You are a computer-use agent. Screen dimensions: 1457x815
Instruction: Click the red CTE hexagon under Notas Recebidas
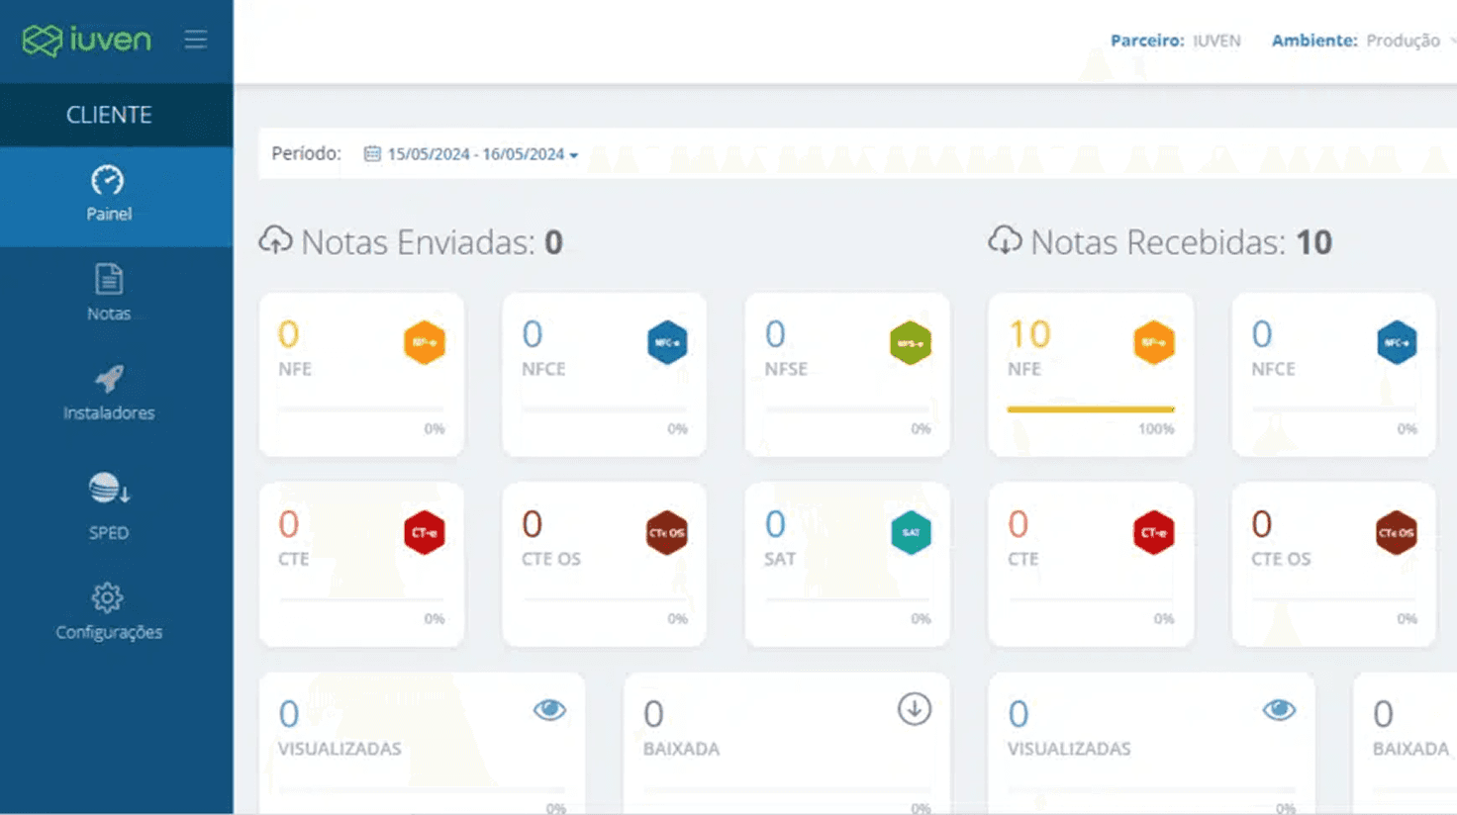click(1154, 532)
